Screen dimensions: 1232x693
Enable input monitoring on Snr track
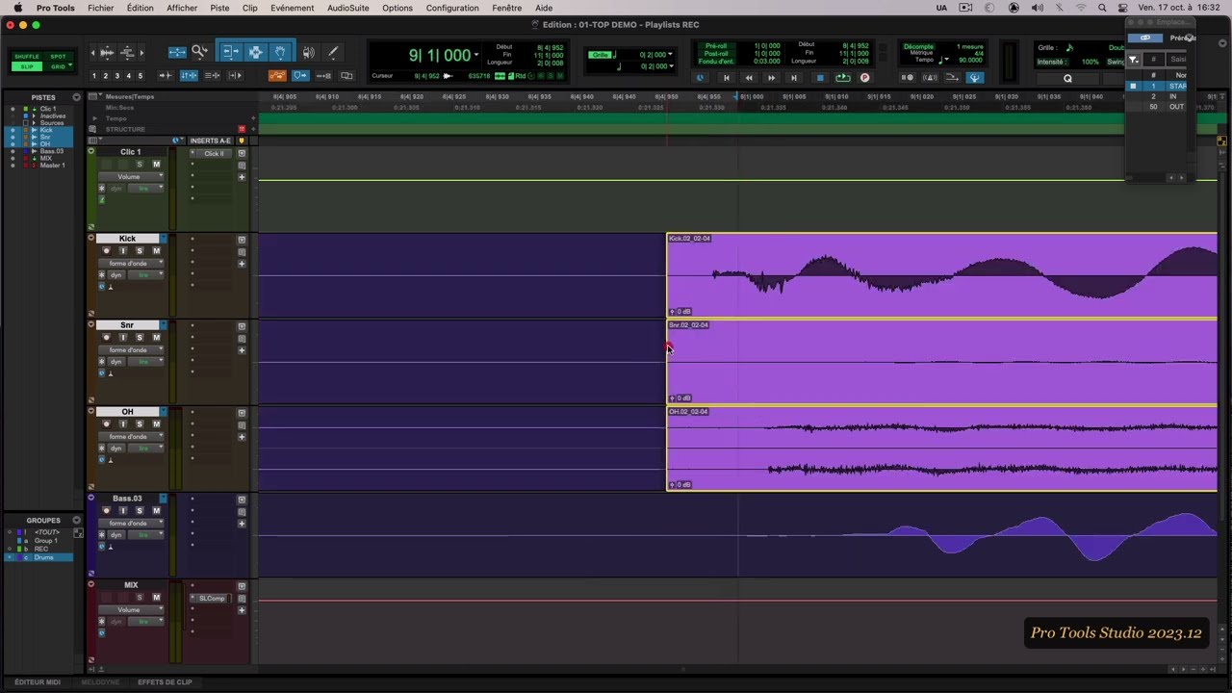click(122, 338)
